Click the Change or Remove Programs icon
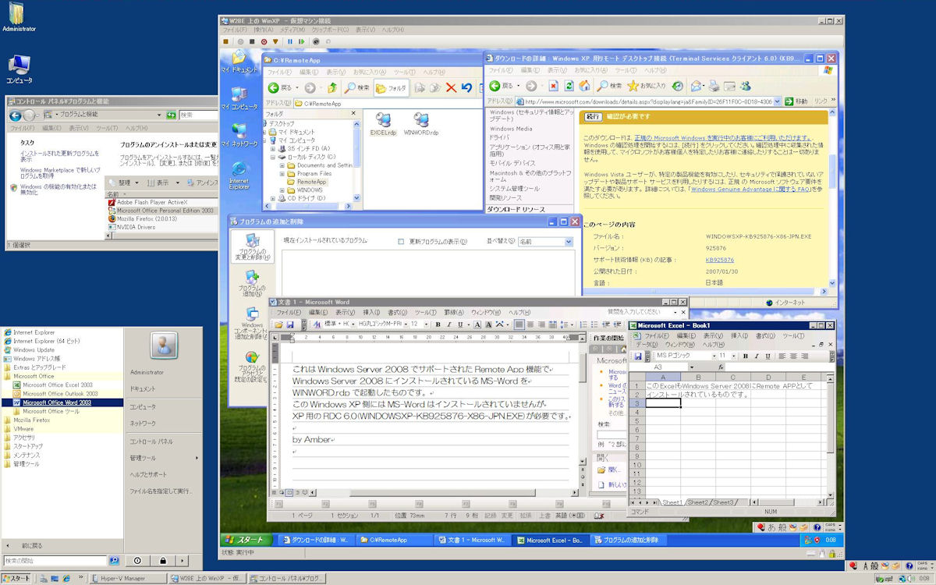The width and height of the screenshot is (936, 585). (x=252, y=246)
